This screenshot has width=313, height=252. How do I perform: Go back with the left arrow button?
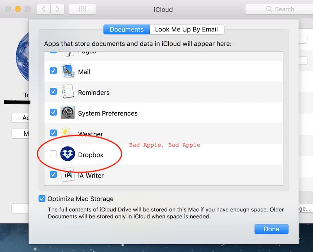point(44,9)
